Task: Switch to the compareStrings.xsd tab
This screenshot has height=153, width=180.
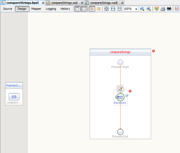Action: coord(64,3)
